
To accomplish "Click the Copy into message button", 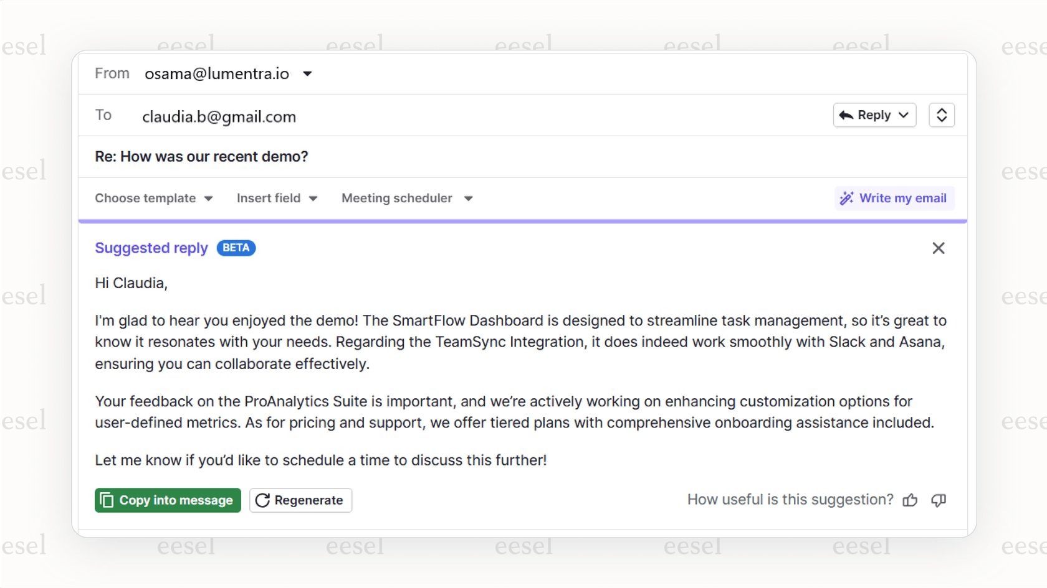I will [x=167, y=500].
